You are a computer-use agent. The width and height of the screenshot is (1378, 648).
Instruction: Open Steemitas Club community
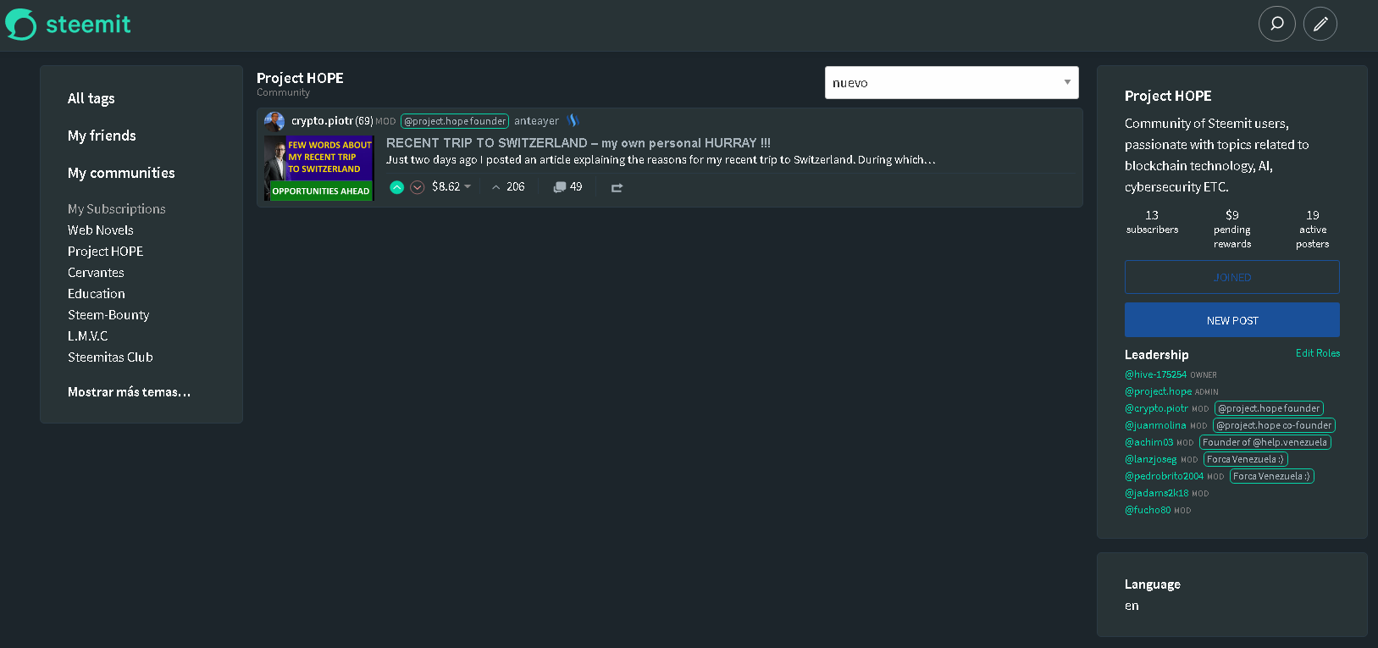point(110,357)
